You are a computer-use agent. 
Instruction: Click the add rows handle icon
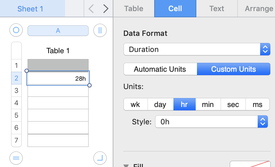pos(16,158)
